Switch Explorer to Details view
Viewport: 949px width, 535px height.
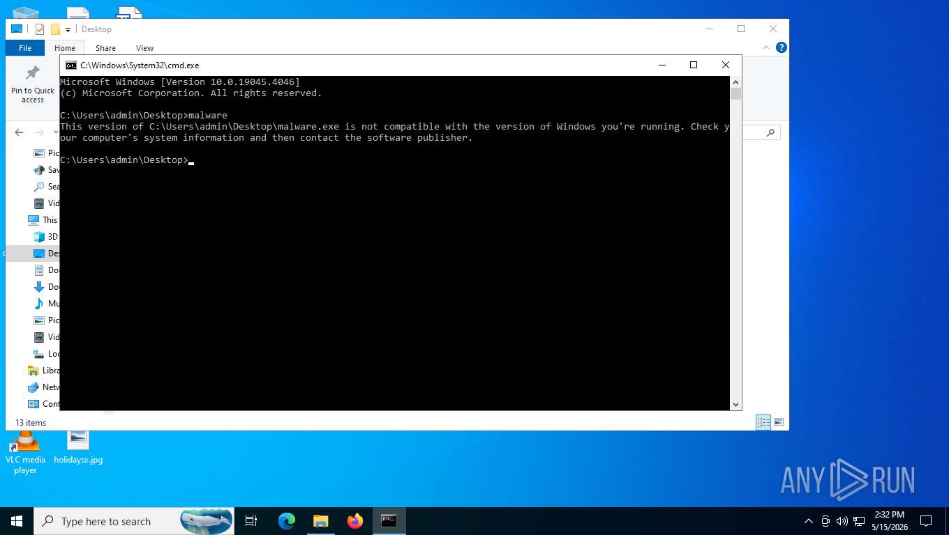[x=764, y=422]
